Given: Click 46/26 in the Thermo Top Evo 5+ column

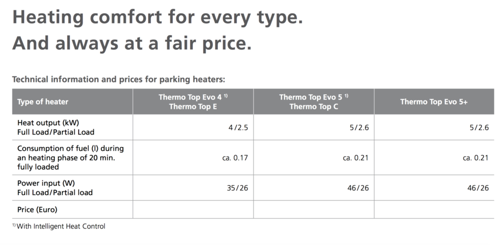Looking at the screenshot, I should [478, 188].
